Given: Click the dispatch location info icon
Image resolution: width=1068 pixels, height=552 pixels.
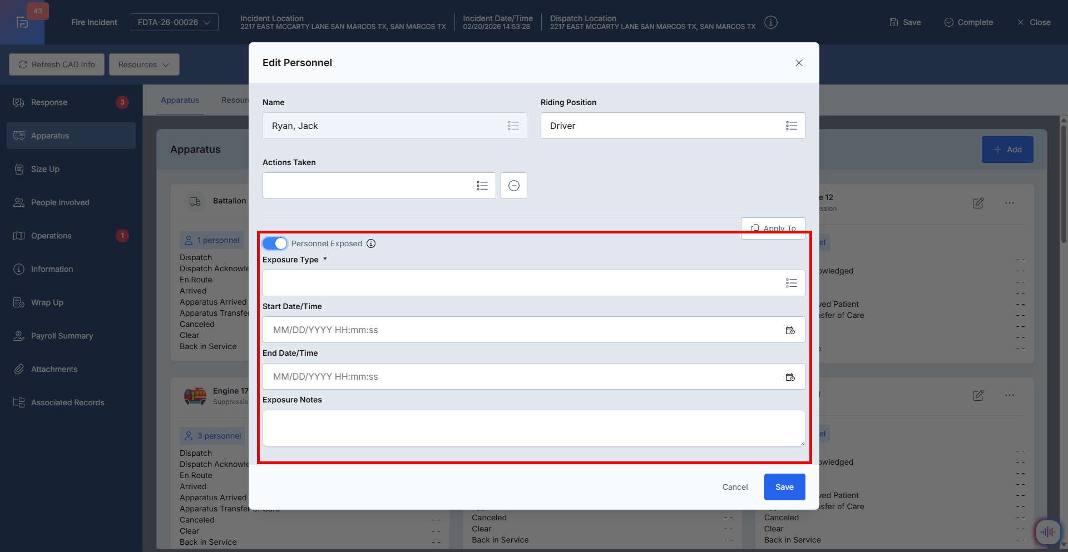Looking at the screenshot, I should (770, 22).
